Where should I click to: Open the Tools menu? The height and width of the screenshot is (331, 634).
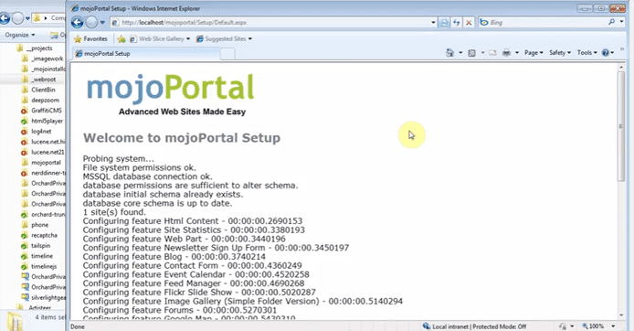tap(586, 53)
